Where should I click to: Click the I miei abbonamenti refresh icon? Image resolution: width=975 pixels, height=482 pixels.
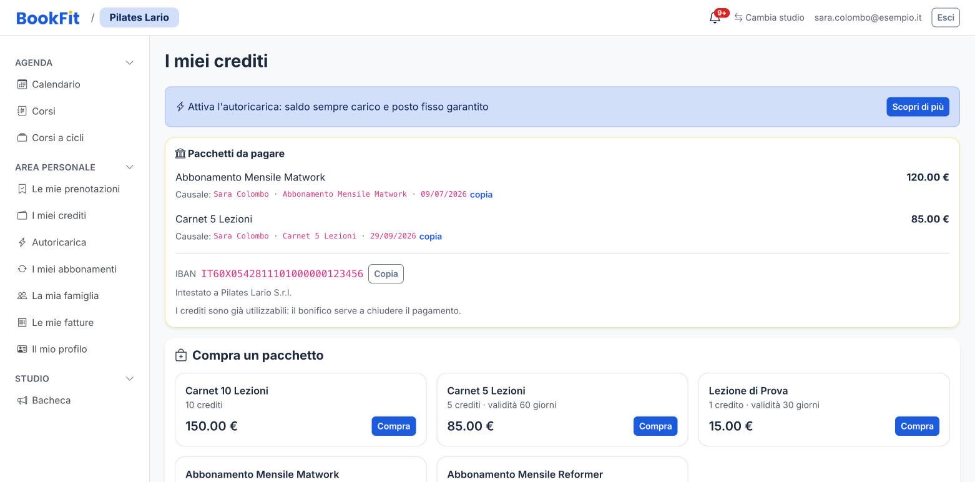[22, 269]
